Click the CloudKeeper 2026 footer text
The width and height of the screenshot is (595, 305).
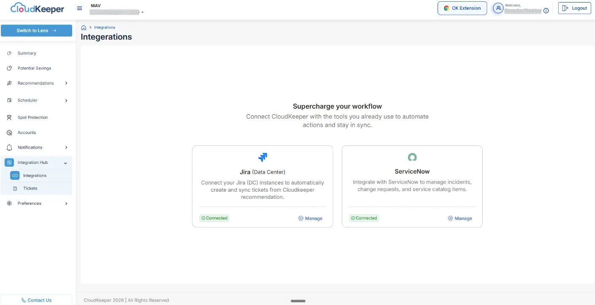[x=126, y=300]
